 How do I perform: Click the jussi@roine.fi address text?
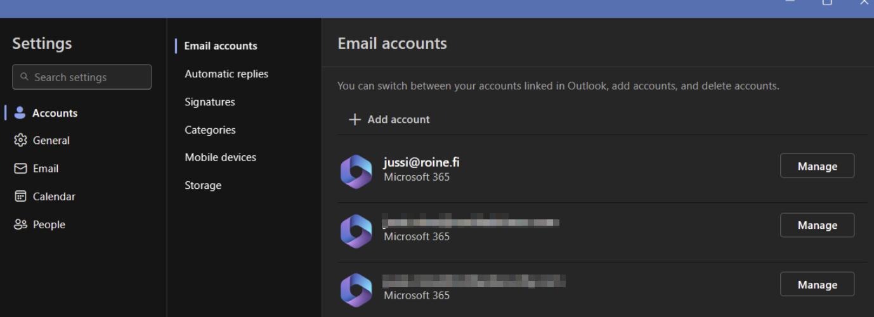(x=422, y=162)
